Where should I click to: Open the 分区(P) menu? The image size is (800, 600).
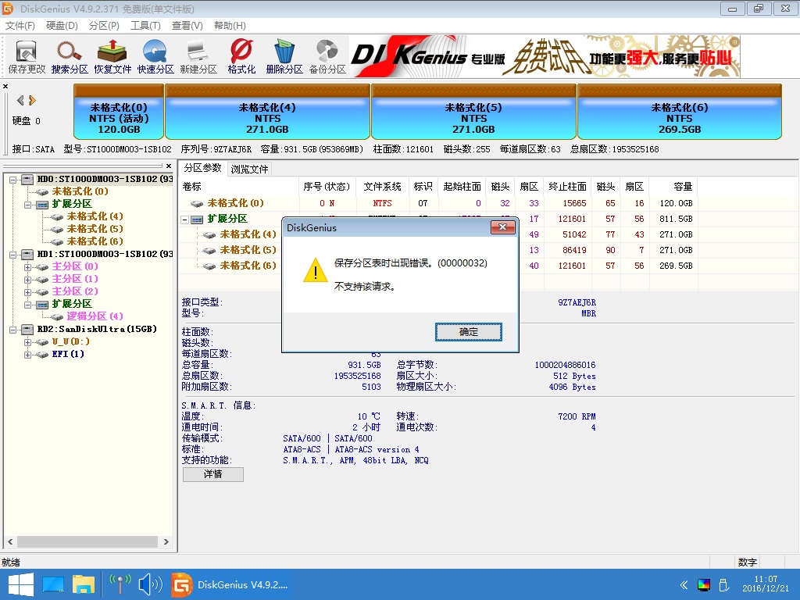pos(104,26)
